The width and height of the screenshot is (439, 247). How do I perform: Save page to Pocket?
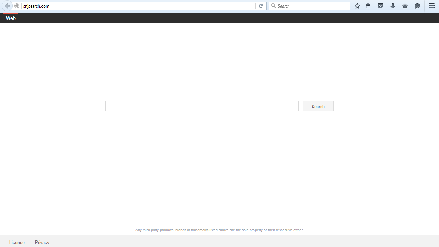[380, 6]
